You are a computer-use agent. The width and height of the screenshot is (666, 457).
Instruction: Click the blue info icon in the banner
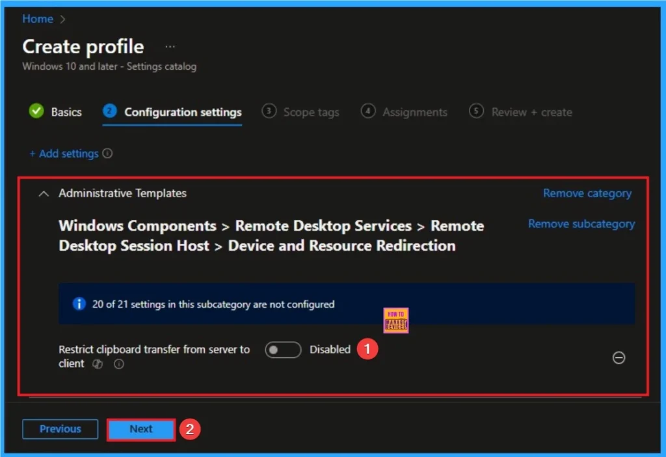tap(79, 303)
